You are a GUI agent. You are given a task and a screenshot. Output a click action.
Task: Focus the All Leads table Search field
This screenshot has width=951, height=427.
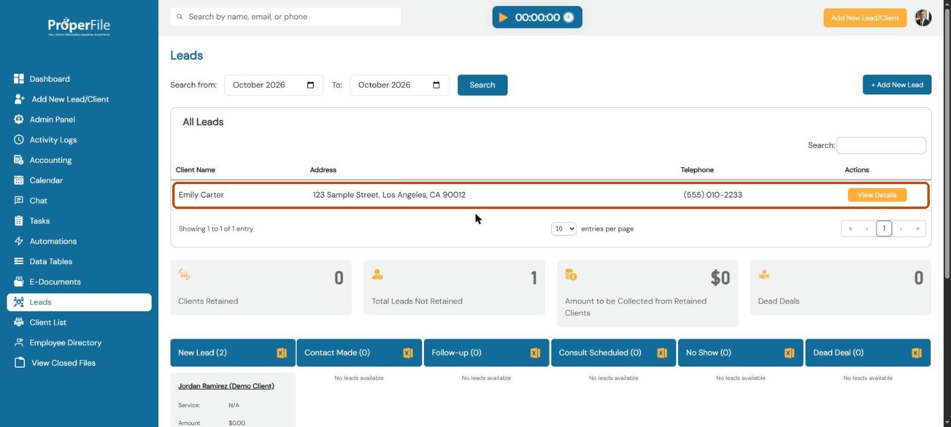[881, 145]
